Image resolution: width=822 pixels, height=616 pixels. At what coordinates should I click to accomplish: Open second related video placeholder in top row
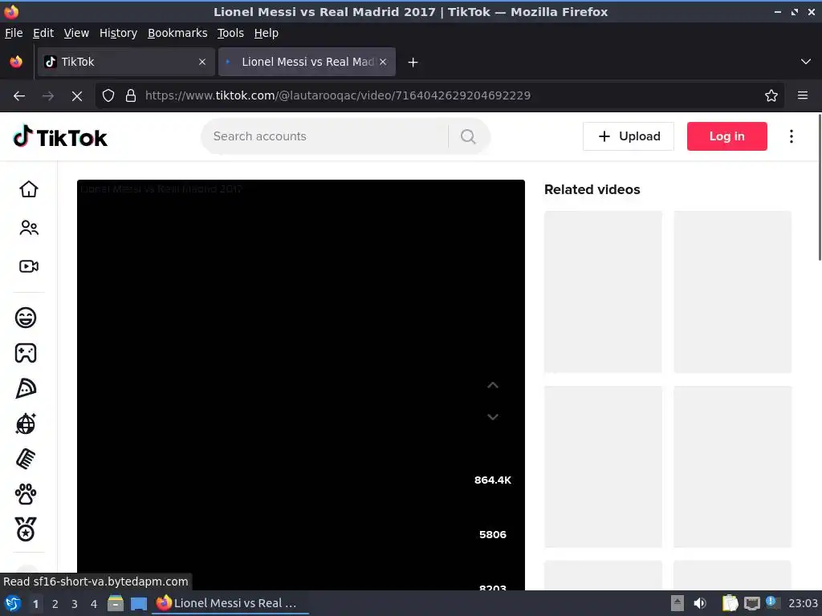[732, 292]
